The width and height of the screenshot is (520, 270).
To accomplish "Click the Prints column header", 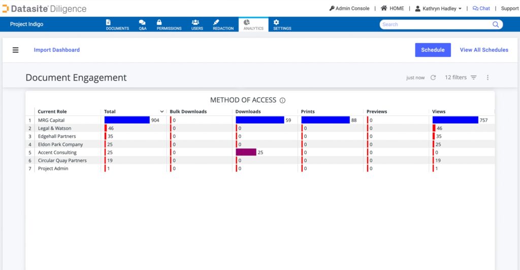I will [x=308, y=111].
